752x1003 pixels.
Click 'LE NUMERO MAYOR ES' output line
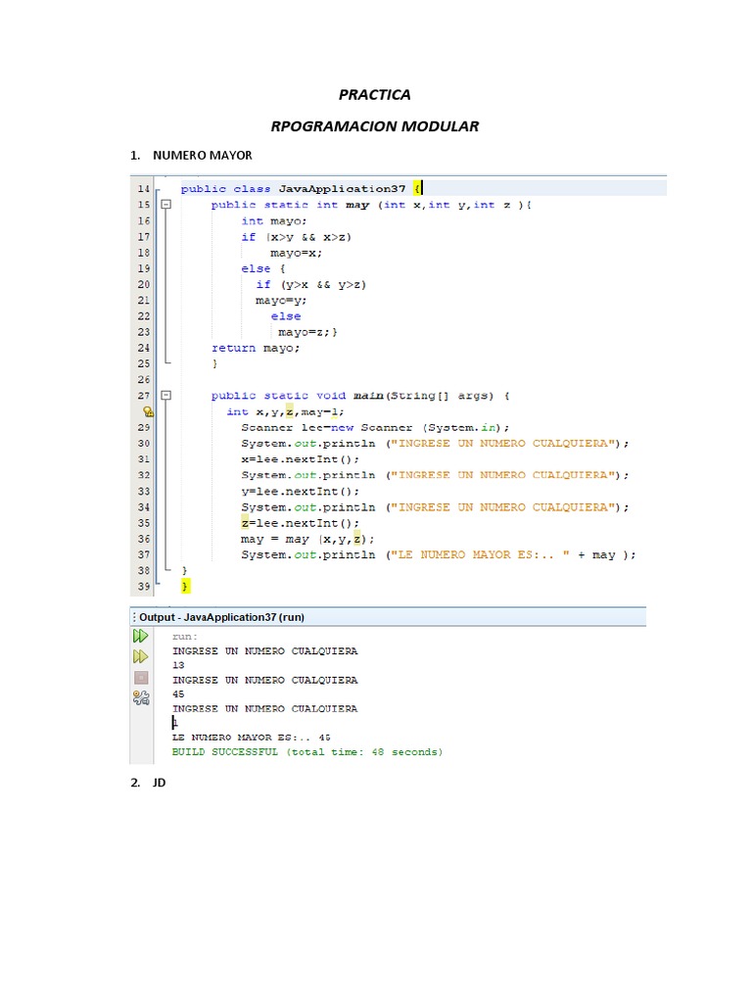[x=251, y=737]
